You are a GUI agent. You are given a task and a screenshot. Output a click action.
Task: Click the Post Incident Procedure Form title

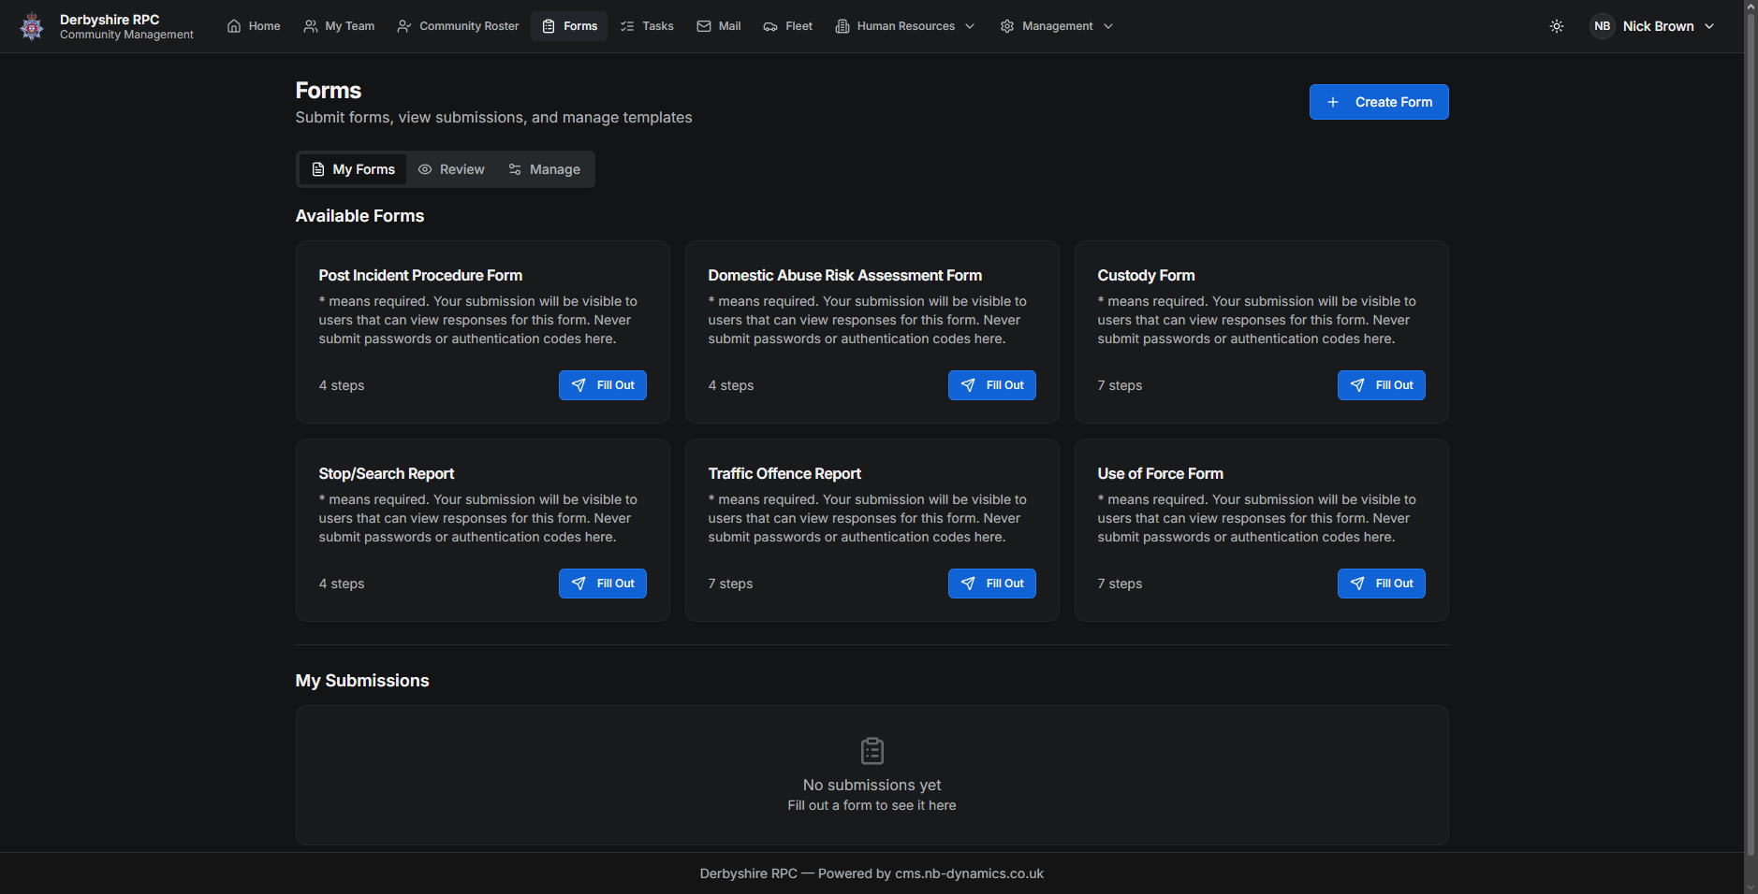coord(420,275)
